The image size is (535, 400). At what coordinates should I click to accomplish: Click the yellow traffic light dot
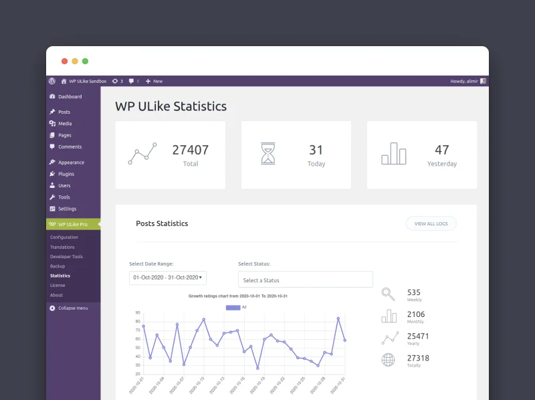pos(75,60)
